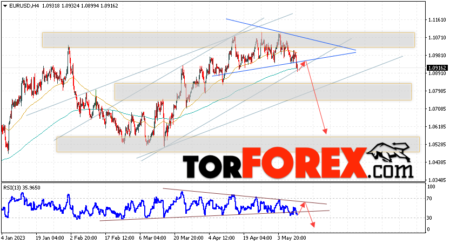Screen dimensions: 450x244
Task: Click the 20 Mar 20:00 time label
Action: pos(188,238)
